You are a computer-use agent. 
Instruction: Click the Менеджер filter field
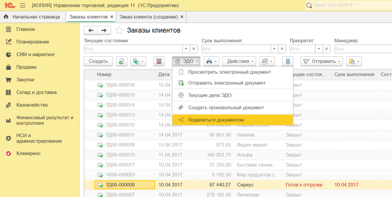[x=363, y=49]
